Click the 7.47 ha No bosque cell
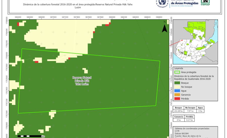The image size is (227, 138). click(190, 111)
